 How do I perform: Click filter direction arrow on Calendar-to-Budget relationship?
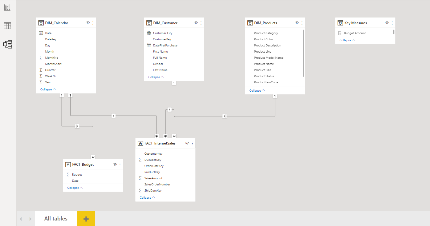pyautogui.click(x=77, y=126)
